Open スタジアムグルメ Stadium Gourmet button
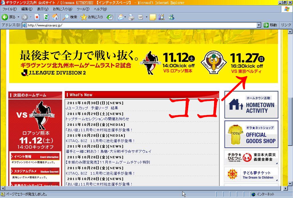Image resolution: width=293 pixels, height=198 pixels. coord(35,171)
